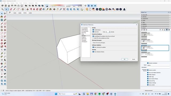
Task: Click the taskbar search box
Action: [x=68, y=94]
